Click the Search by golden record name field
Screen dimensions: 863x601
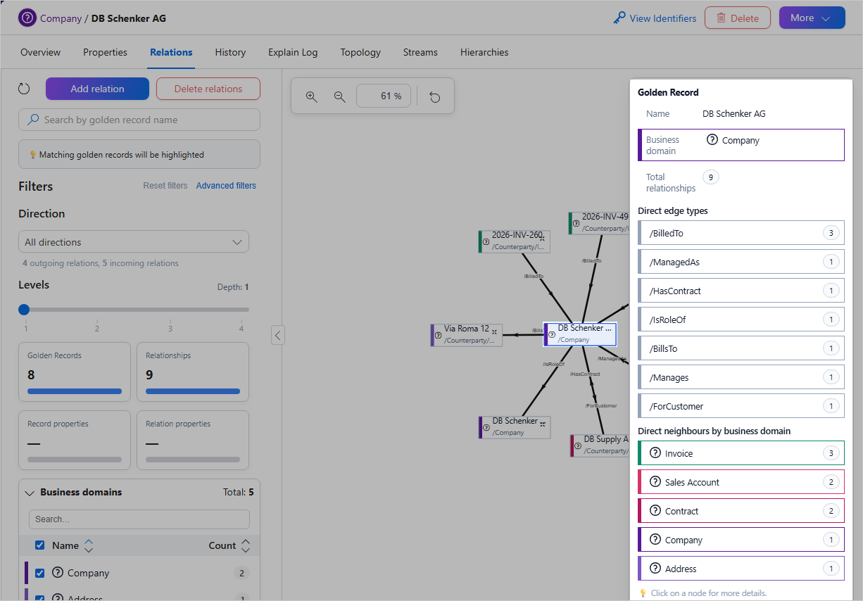(x=139, y=120)
